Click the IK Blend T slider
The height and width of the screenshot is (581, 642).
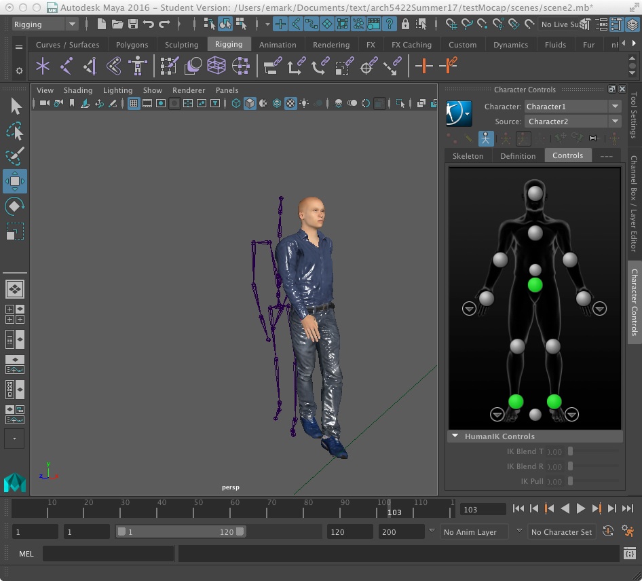(569, 451)
